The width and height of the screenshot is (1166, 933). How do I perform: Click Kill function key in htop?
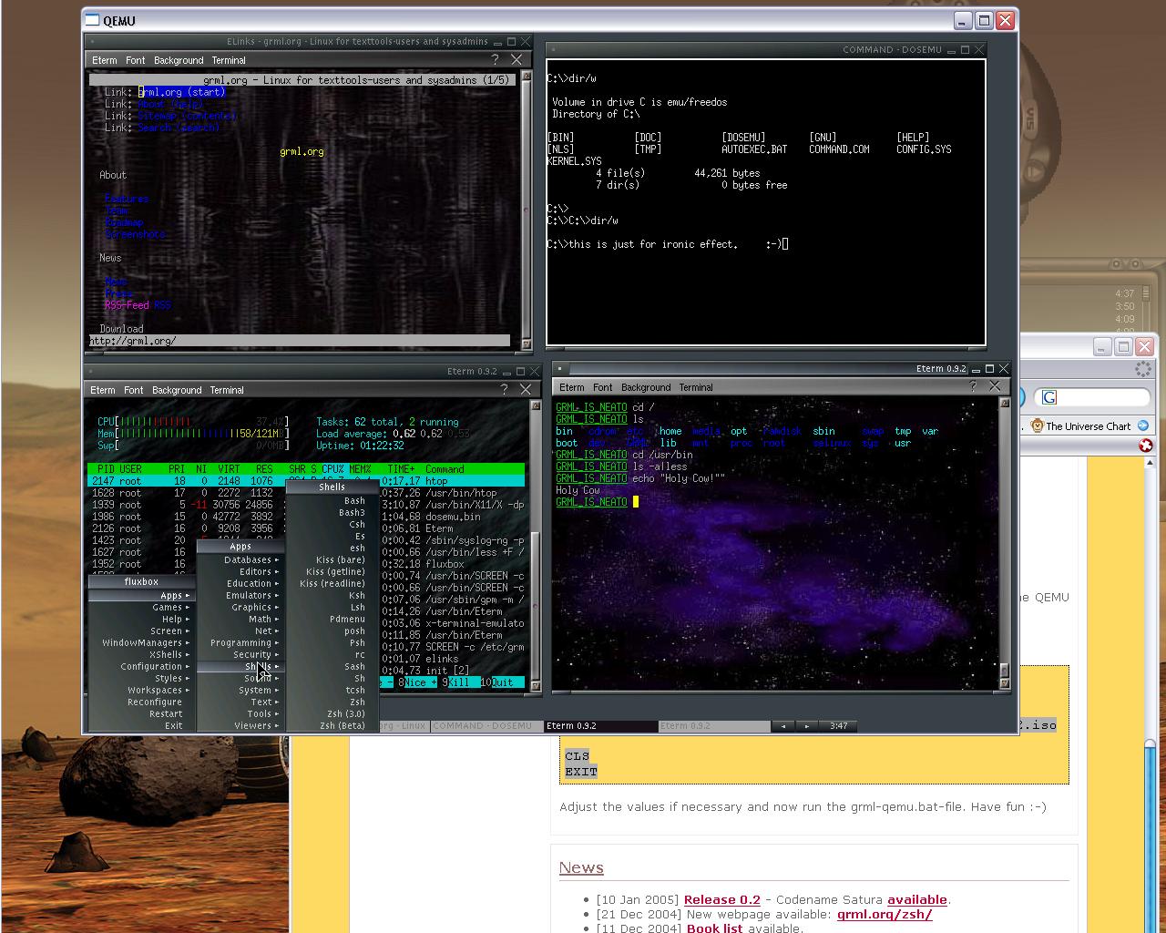coord(459,682)
